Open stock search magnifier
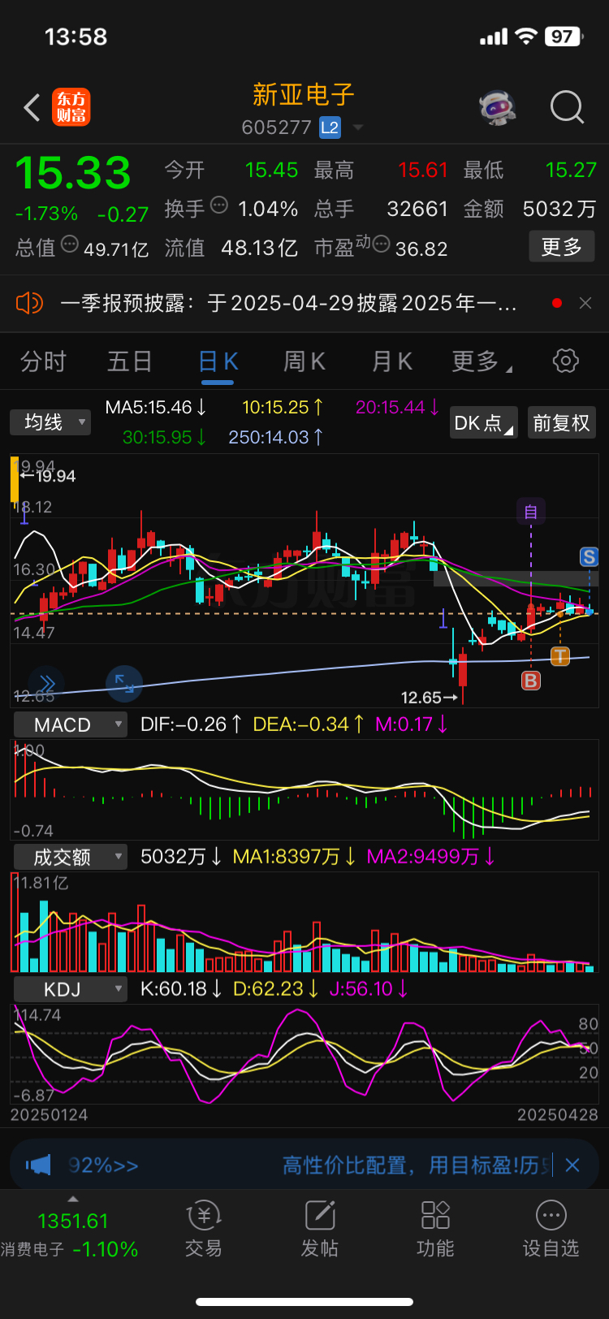Image resolution: width=609 pixels, height=1319 pixels. pyautogui.click(x=567, y=107)
